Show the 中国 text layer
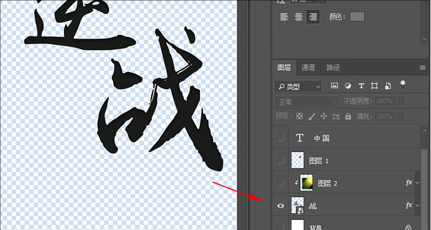The height and width of the screenshot is (230, 431). click(x=280, y=138)
